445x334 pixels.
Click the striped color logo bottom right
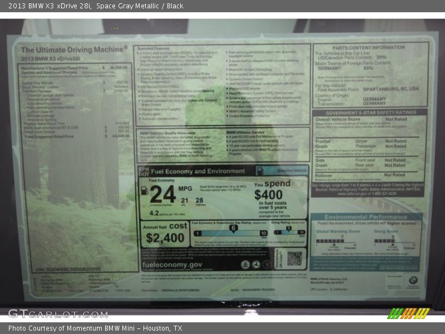(x=408, y=313)
